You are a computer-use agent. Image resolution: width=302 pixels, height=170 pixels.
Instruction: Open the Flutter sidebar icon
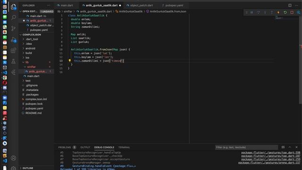(14, 72)
